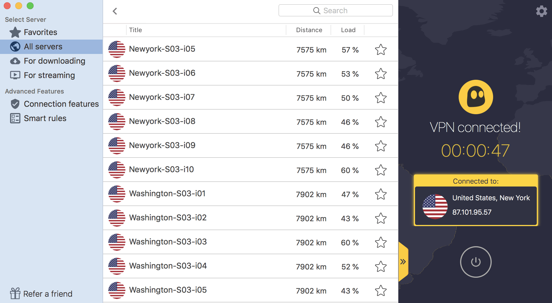Click the Refer a friend link

(x=48, y=294)
